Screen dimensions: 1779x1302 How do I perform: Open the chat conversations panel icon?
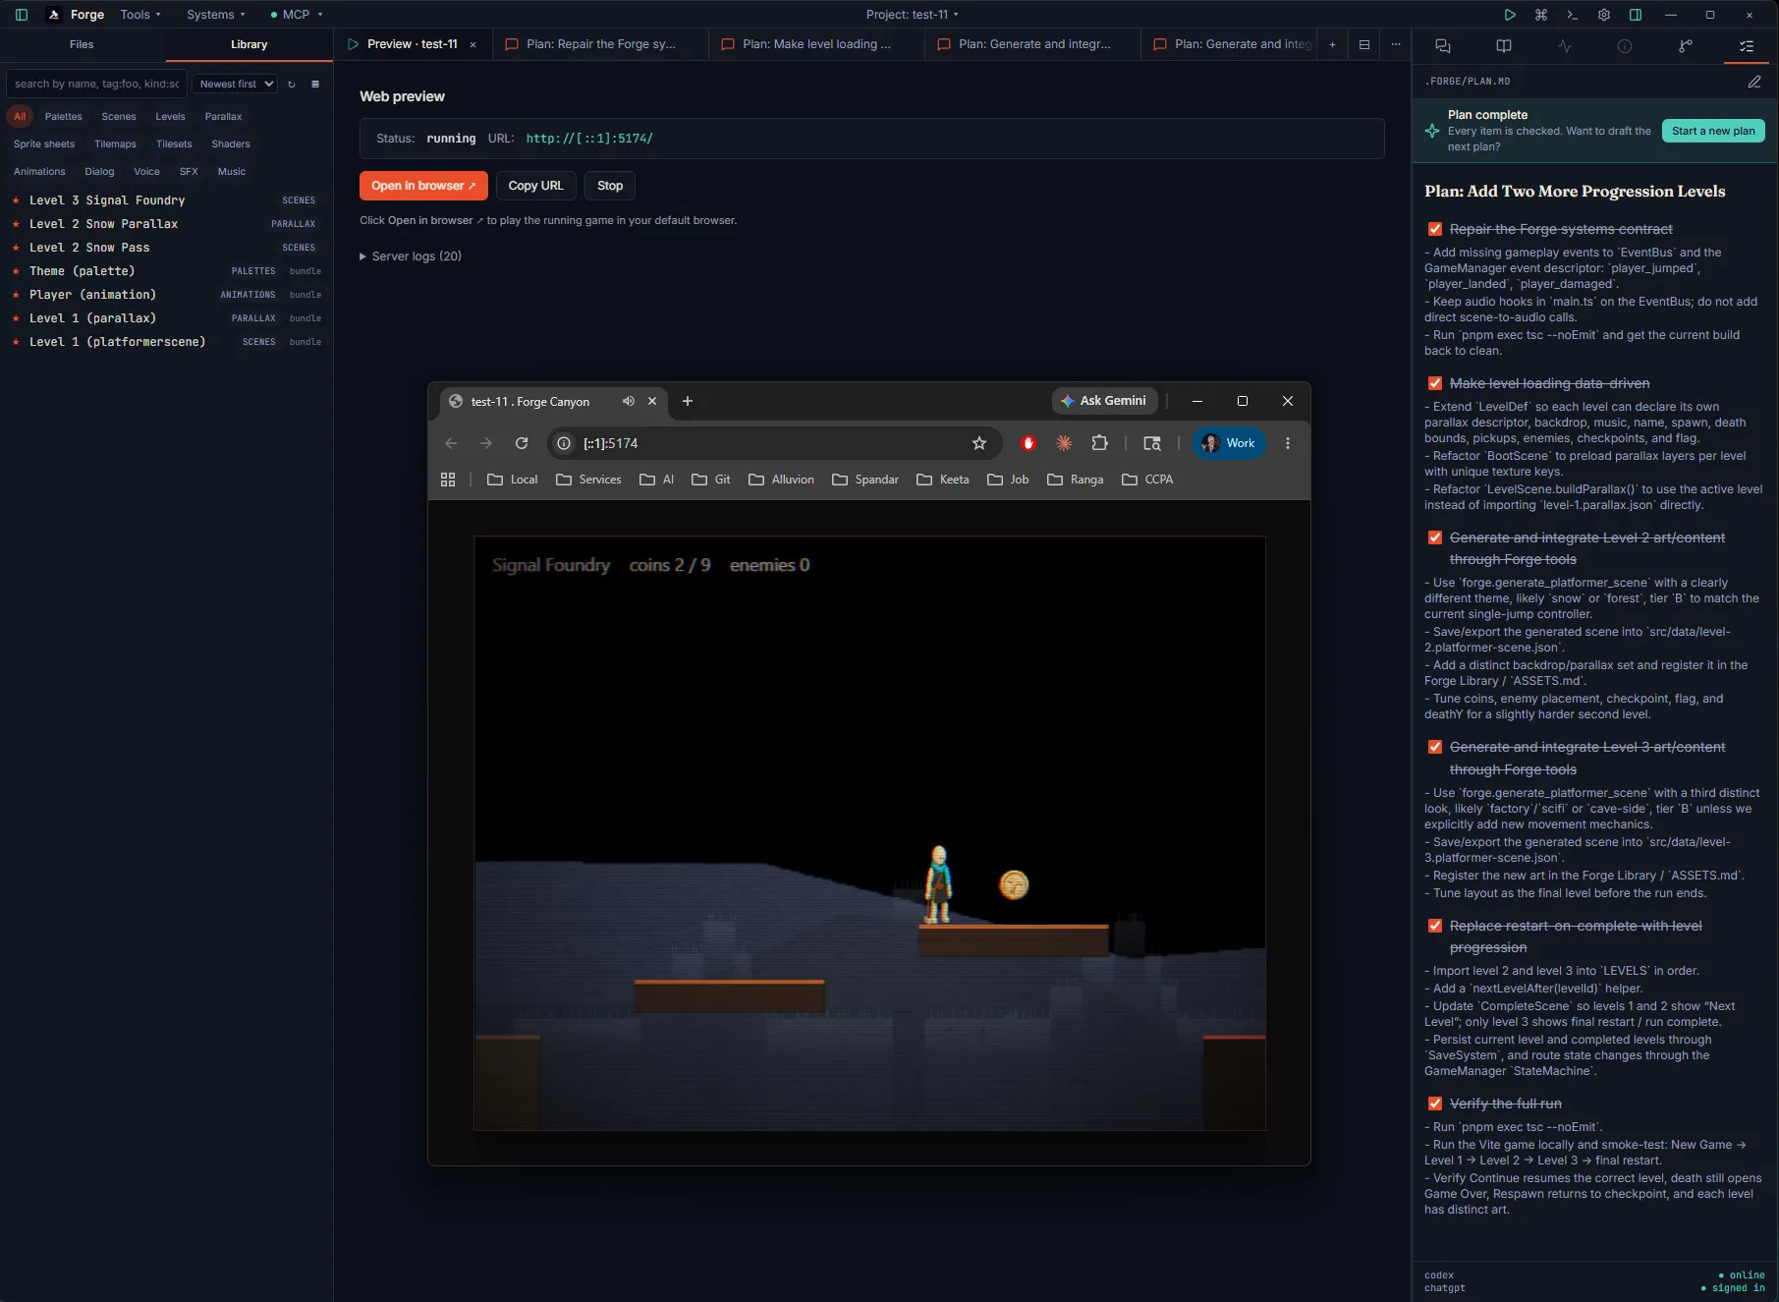tap(1443, 46)
